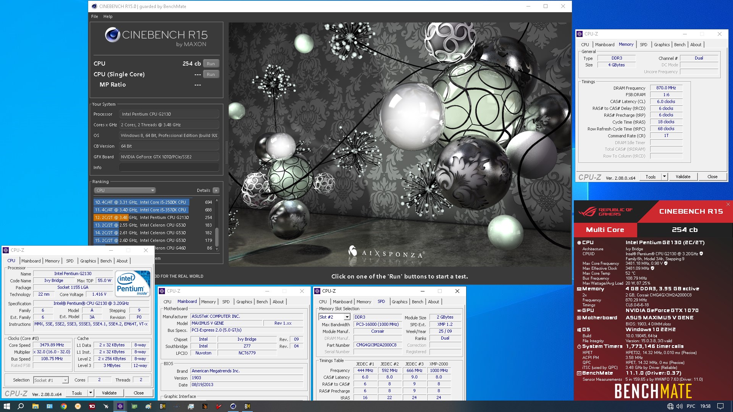
Task: Click the Processor field Intel Pentium CPU G2130
Action: pos(170,114)
